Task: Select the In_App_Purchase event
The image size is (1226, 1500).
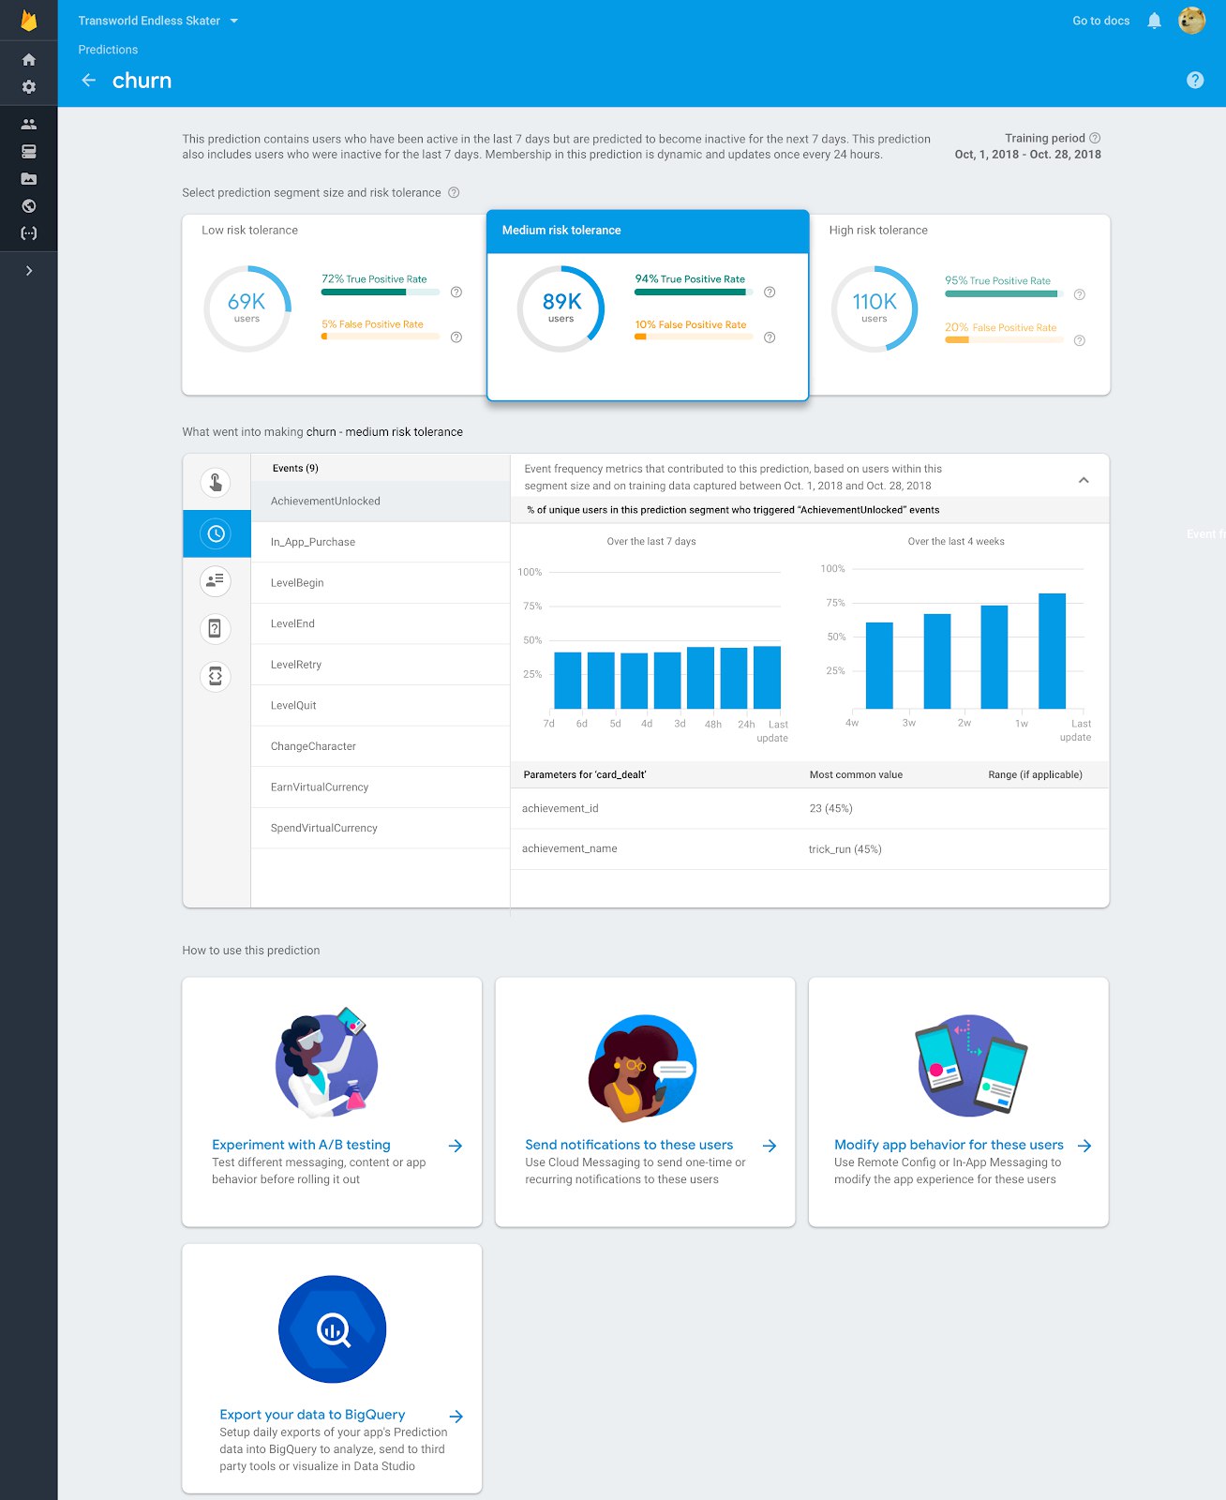Action: (x=381, y=542)
